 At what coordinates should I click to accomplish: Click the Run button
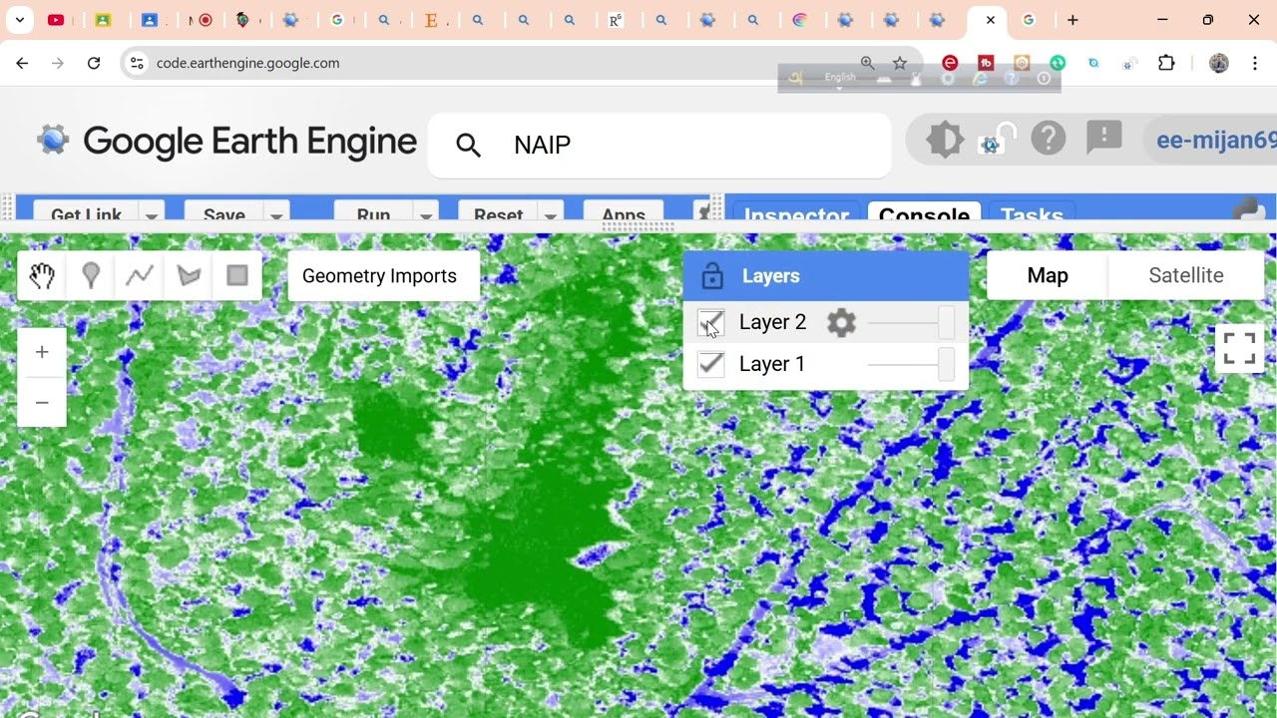(374, 212)
